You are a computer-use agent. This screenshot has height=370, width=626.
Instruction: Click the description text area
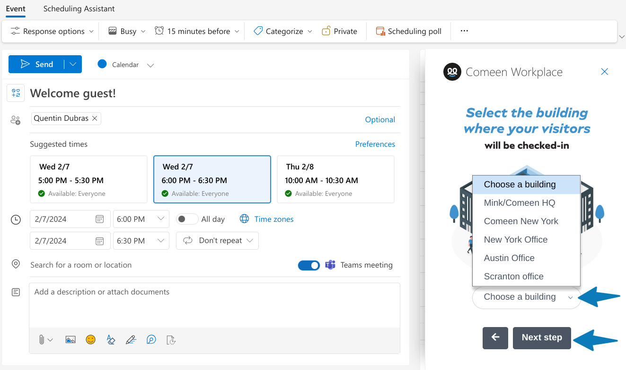[x=214, y=305]
